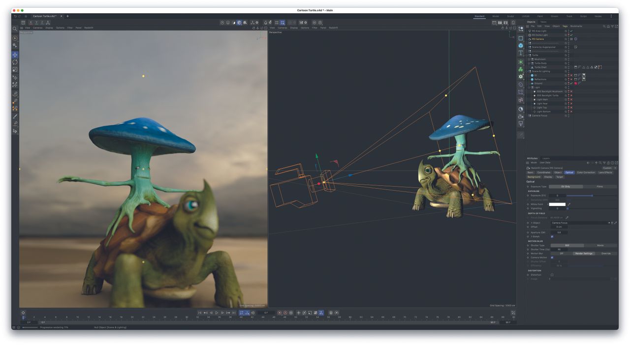Click the Vignetting slider handle
Image resolution: width=630 pixels, height=345 pixels.
pos(567,208)
